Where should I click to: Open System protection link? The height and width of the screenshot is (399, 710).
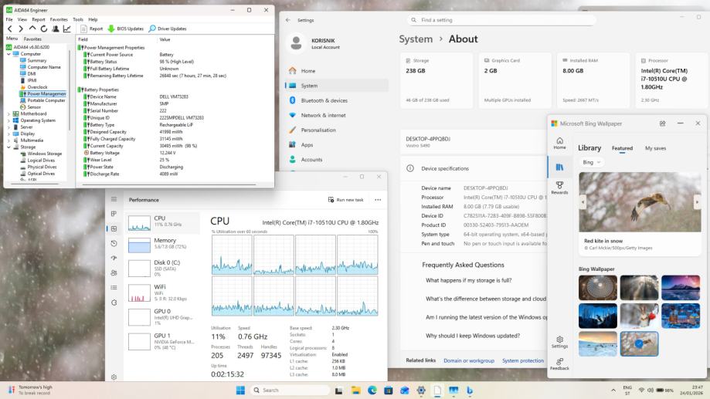(x=523, y=360)
